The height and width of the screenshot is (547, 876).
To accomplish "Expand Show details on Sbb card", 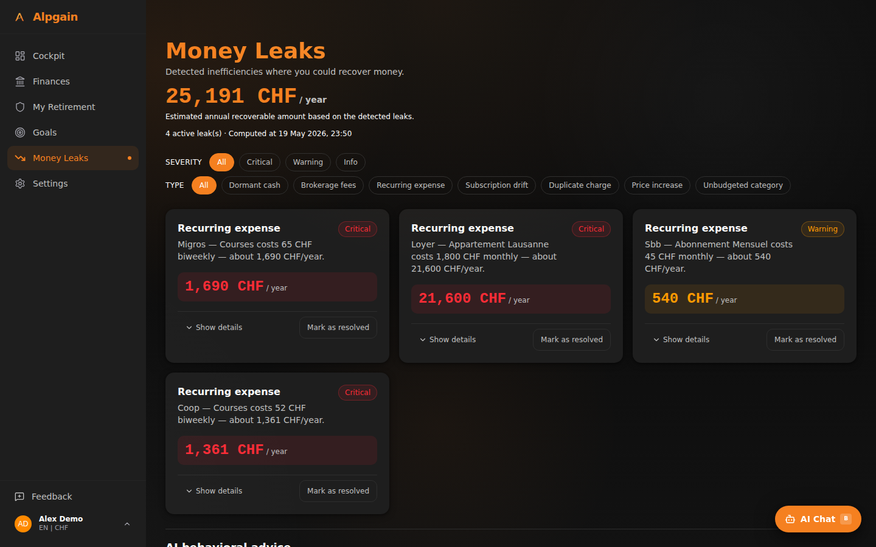I will coord(681,340).
